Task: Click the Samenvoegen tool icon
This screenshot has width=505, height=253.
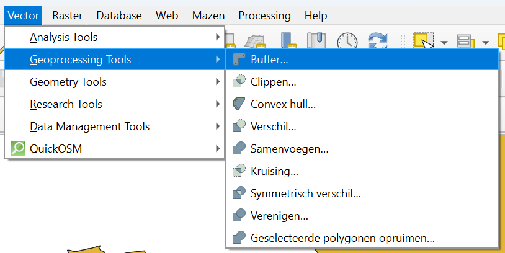Action: [239, 149]
